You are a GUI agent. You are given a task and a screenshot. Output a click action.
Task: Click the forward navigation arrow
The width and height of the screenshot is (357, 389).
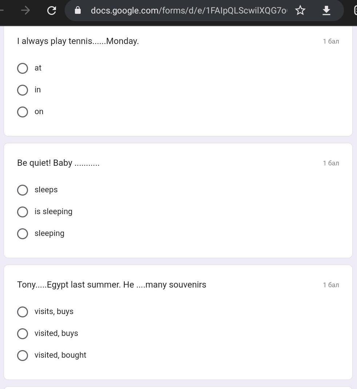(25, 11)
